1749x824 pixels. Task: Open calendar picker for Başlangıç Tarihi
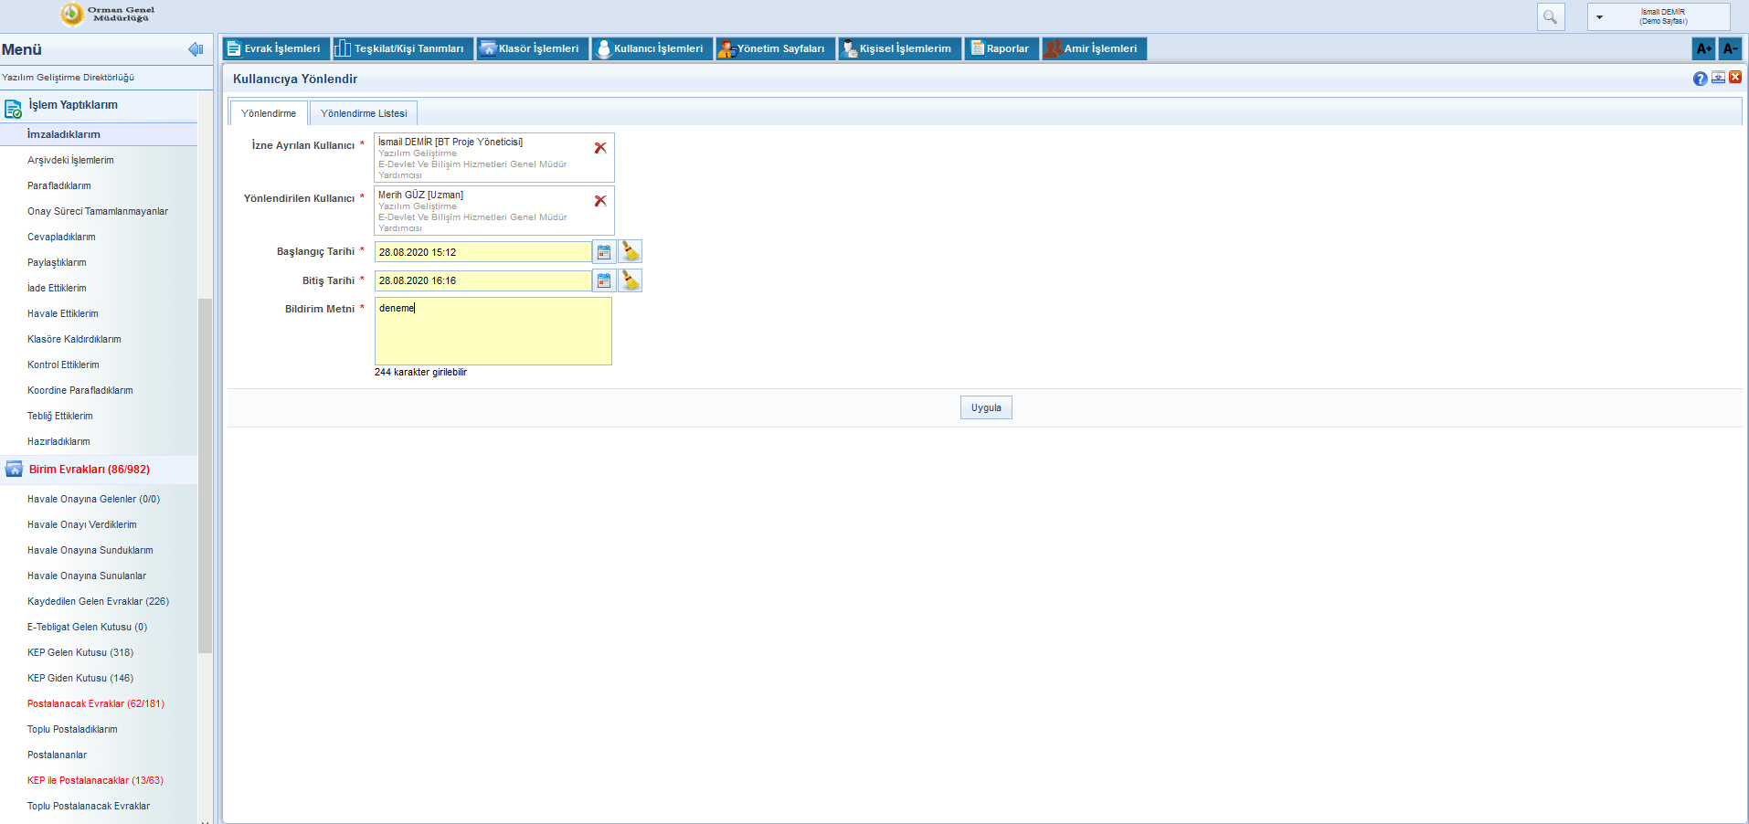(604, 252)
